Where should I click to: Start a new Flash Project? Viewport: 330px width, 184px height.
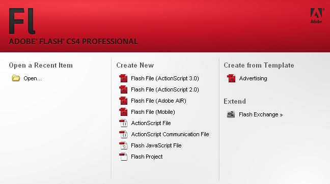click(x=147, y=157)
